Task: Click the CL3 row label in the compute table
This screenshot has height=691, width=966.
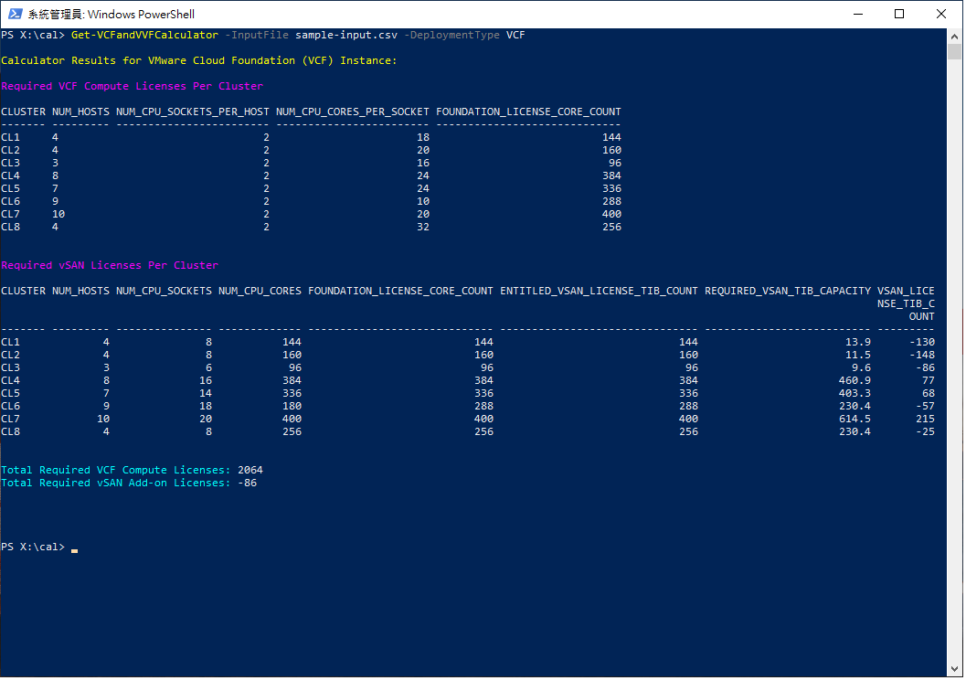Action: pyautogui.click(x=10, y=163)
